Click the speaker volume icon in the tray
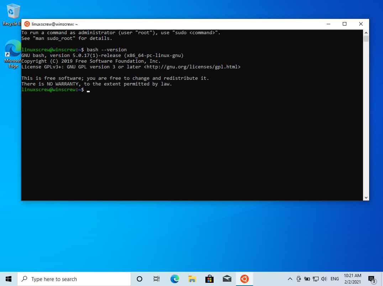This screenshot has width=383, height=286. tap(324, 279)
